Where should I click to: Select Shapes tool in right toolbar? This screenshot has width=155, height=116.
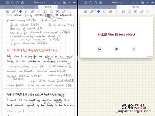(x=111, y=12)
